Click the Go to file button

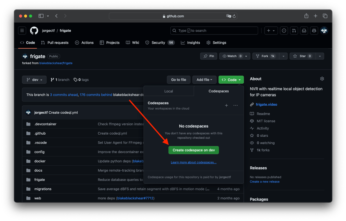pyautogui.click(x=178, y=80)
